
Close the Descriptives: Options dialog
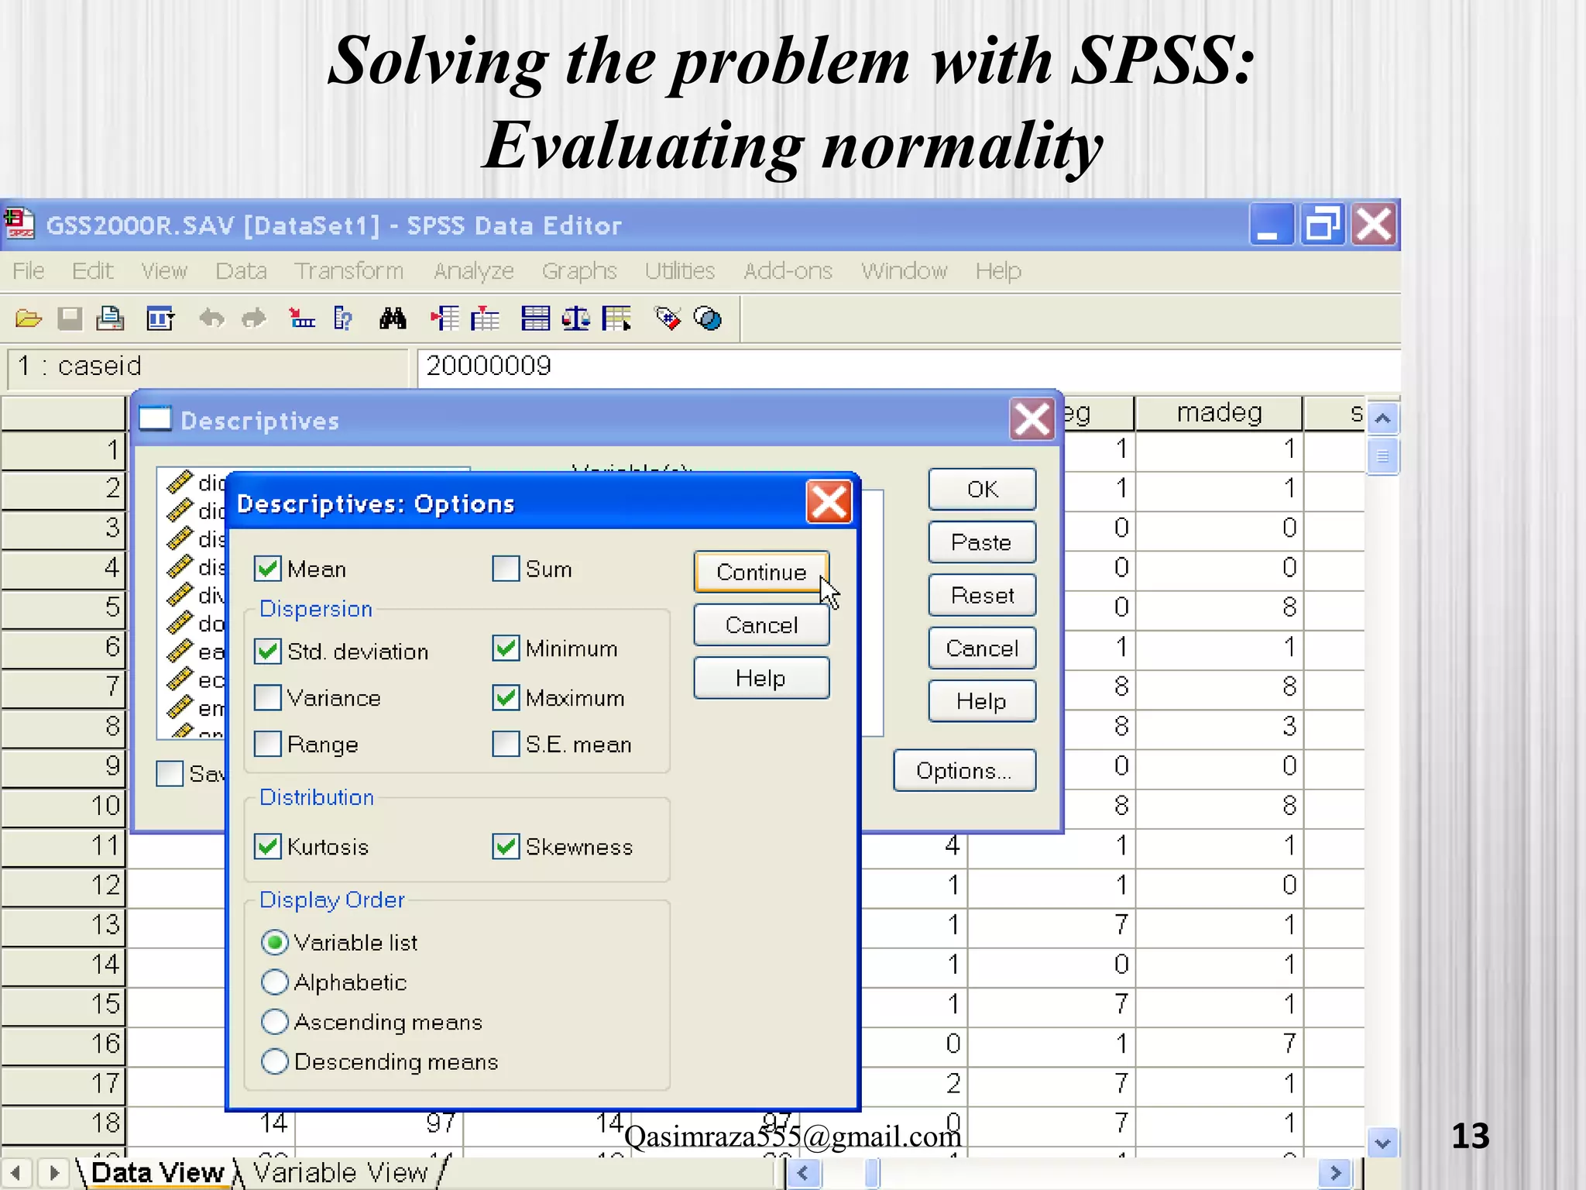click(x=829, y=502)
